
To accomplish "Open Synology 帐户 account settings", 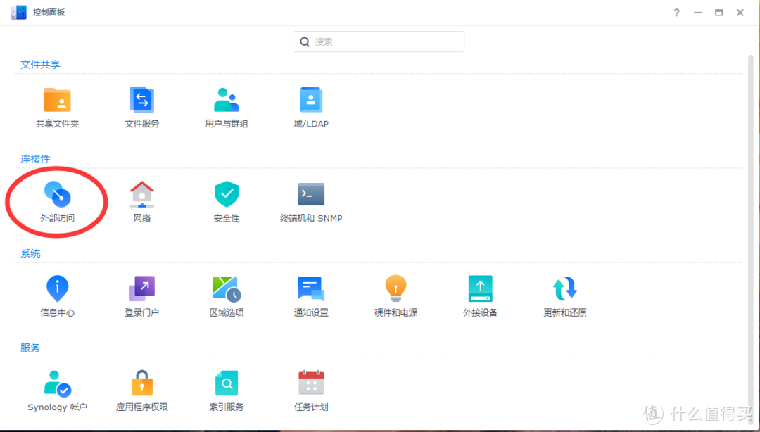I will (57, 383).
